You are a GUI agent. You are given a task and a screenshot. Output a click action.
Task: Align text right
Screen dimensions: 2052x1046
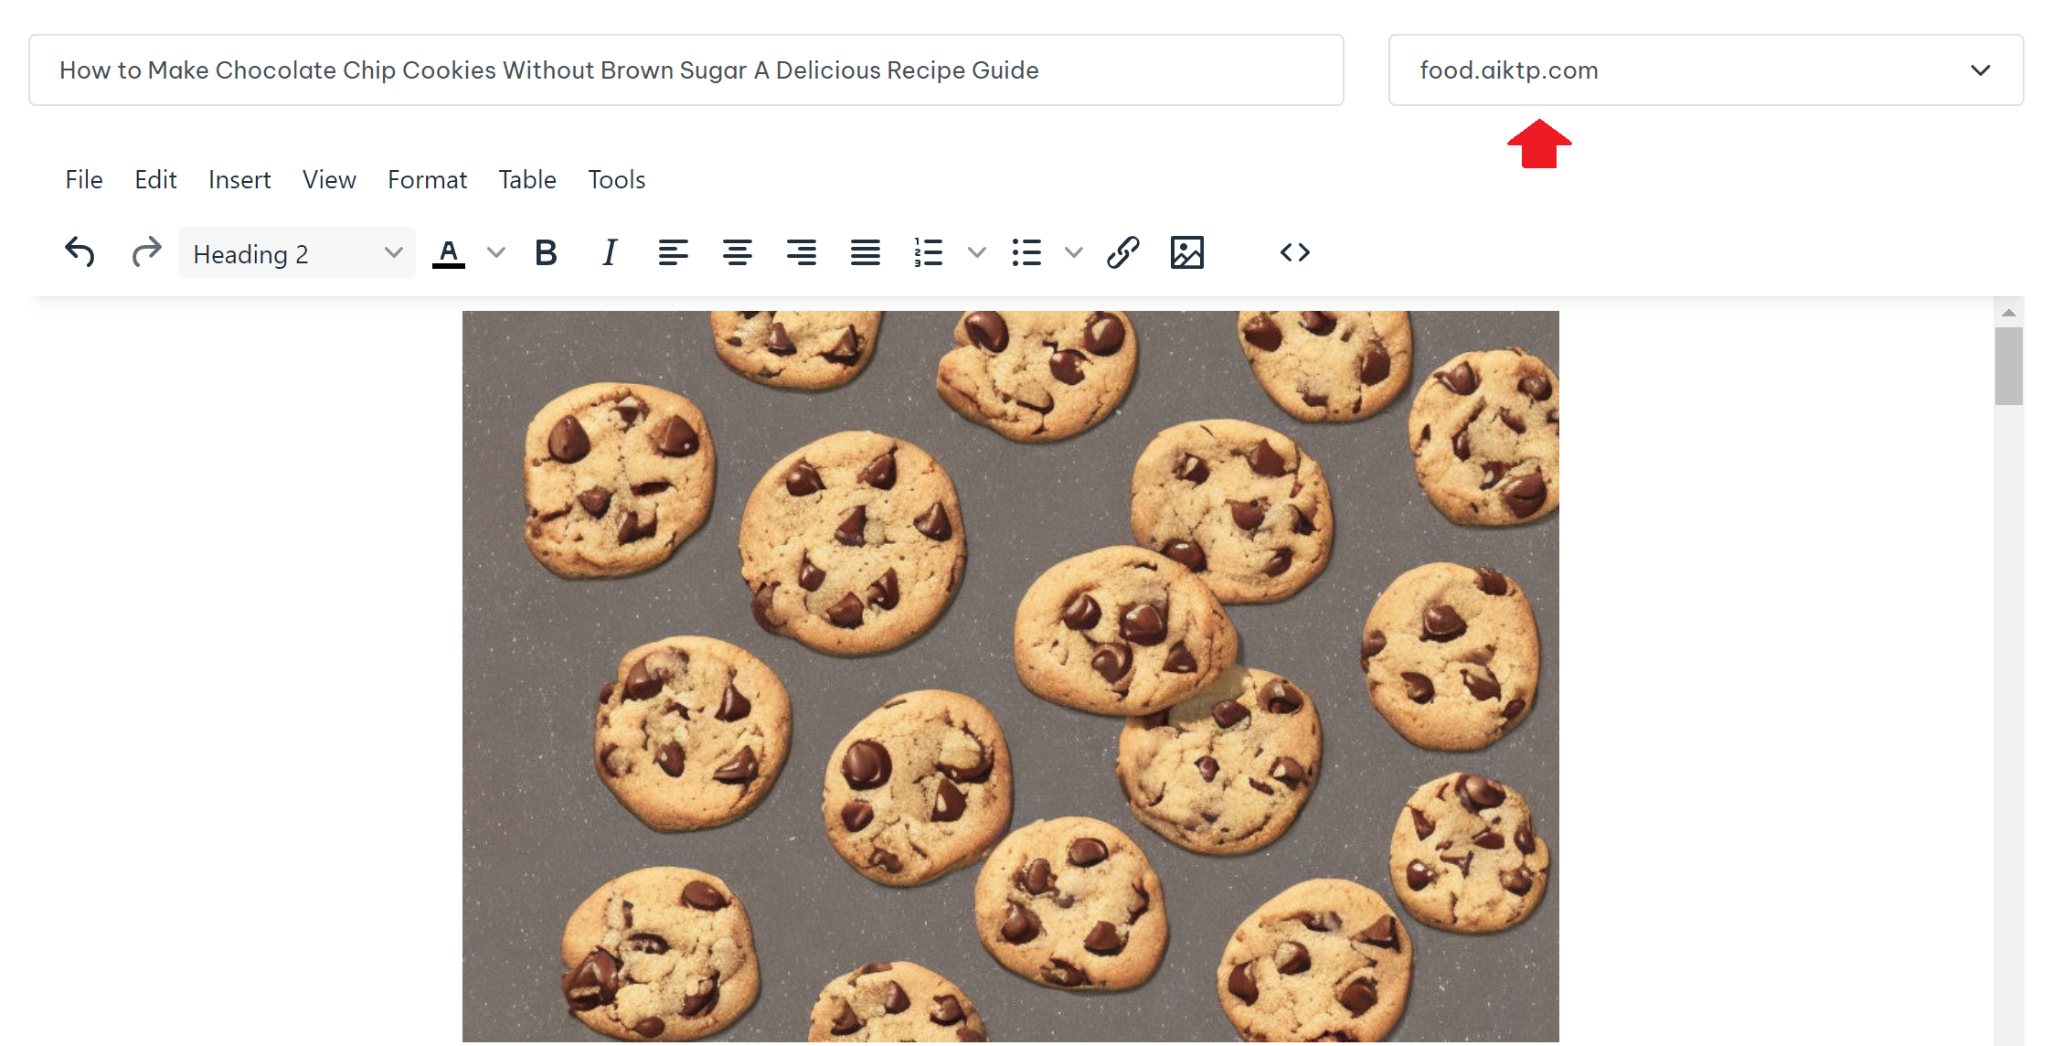[801, 252]
